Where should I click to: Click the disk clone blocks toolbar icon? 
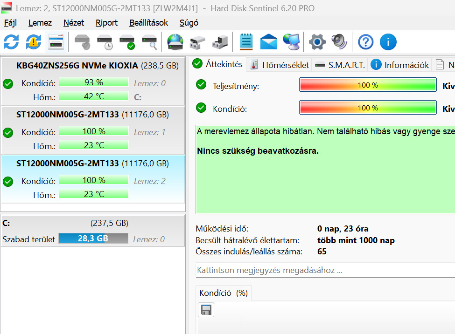point(220,42)
